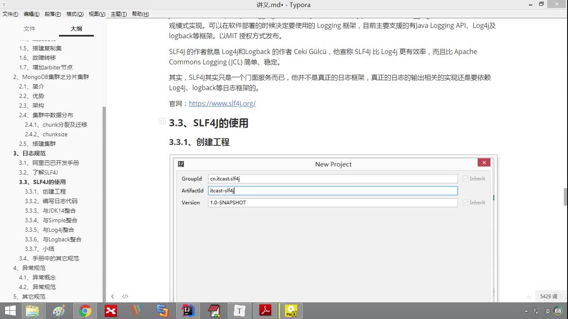The image size is (568, 319).
Task: Jump to outline item 1.5、搭建复制集
Action: click(x=40, y=48)
